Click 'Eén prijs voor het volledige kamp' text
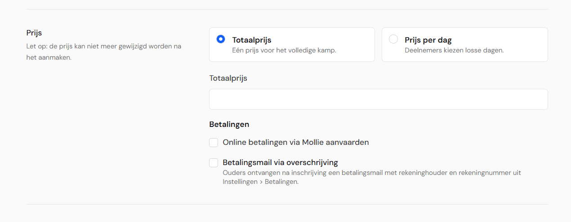571x222 pixels. coord(284,50)
